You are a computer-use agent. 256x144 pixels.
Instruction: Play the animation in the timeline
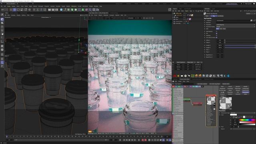click(129, 140)
